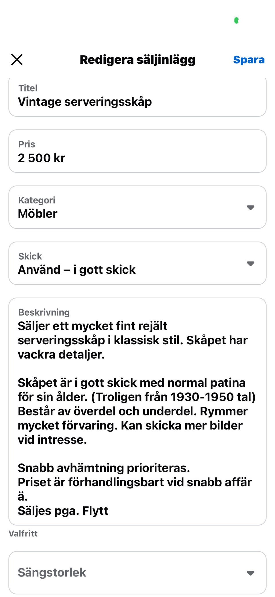Click the Skick dropdown arrow icon
275x597 pixels.
click(x=250, y=263)
